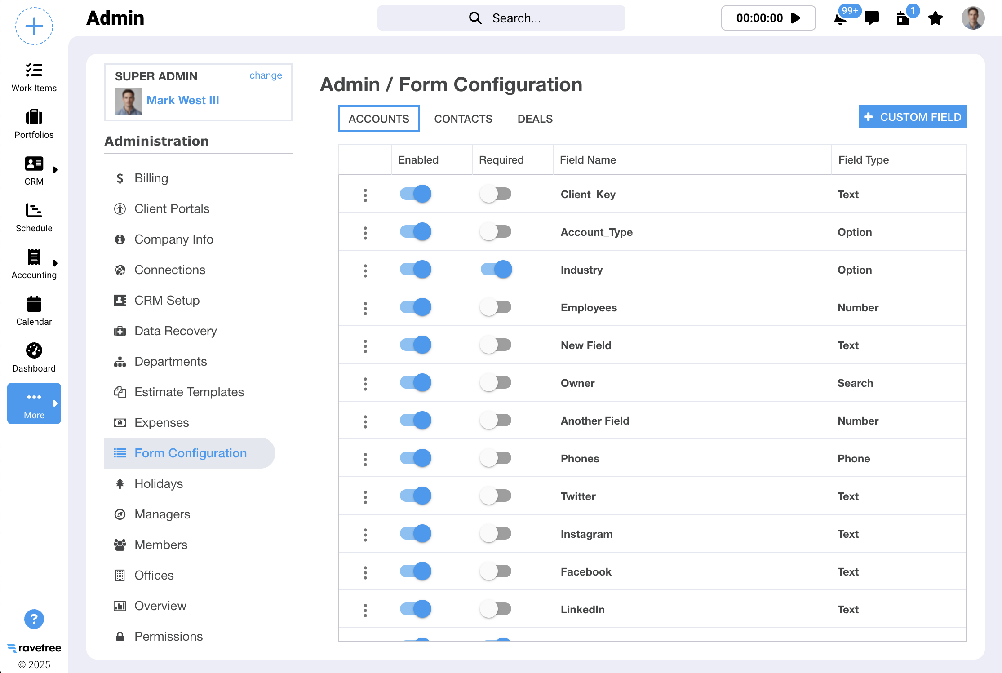Switch to the DEALS tab
1002x673 pixels.
(x=535, y=119)
